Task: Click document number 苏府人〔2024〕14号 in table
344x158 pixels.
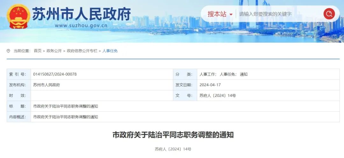Action: coord(218,96)
